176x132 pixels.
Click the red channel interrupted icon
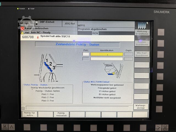pyautogui.click(x=22, y=28)
